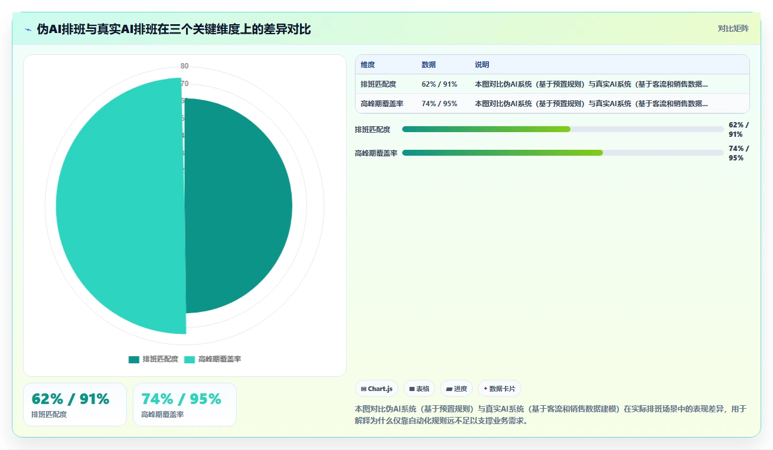Click the description paragraph at the bottom
The image size is (773, 450).
551,415
